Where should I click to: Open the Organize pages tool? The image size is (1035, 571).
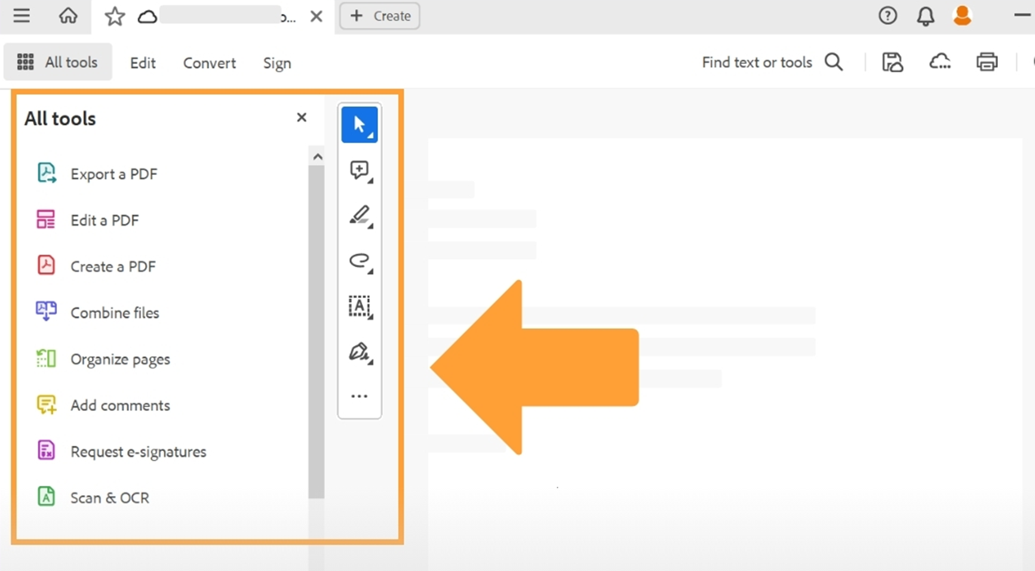coord(120,359)
